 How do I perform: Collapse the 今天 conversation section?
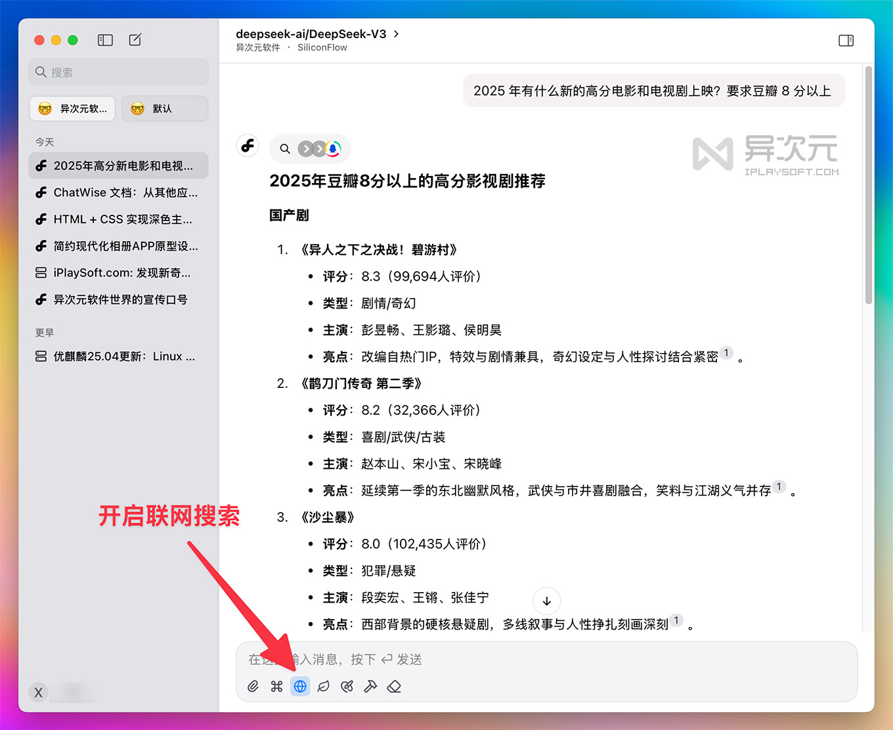pyautogui.click(x=44, y=141)
